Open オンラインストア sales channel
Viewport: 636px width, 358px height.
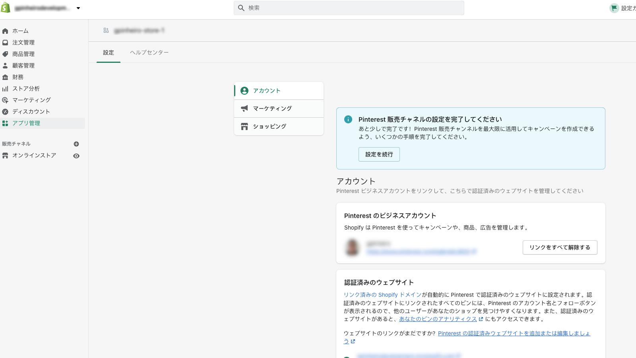point(34,156)
